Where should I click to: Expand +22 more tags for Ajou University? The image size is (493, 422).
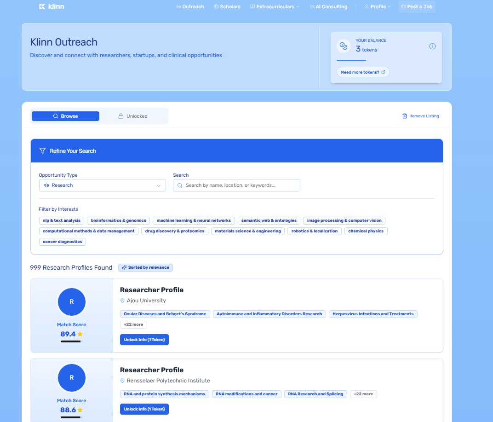pos(133,324)
